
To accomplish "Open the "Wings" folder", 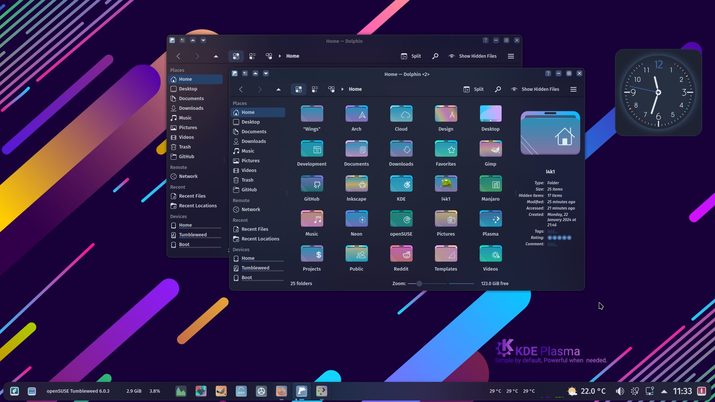I will coord(312,118).
